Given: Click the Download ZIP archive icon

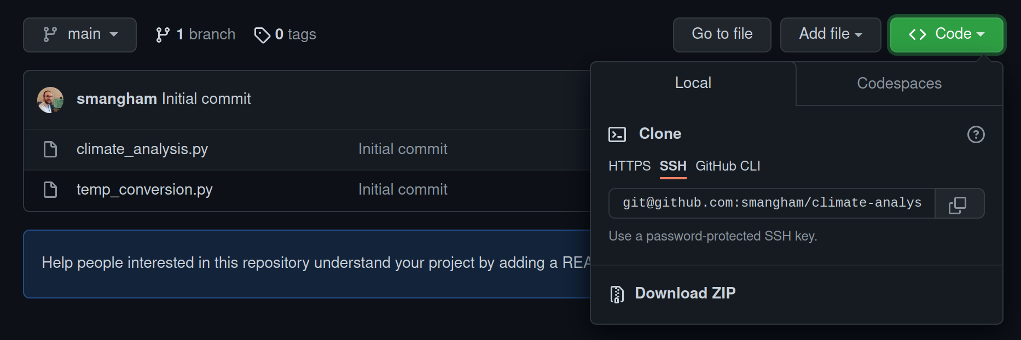Looking at the screenshot, I should click(618, 293).
